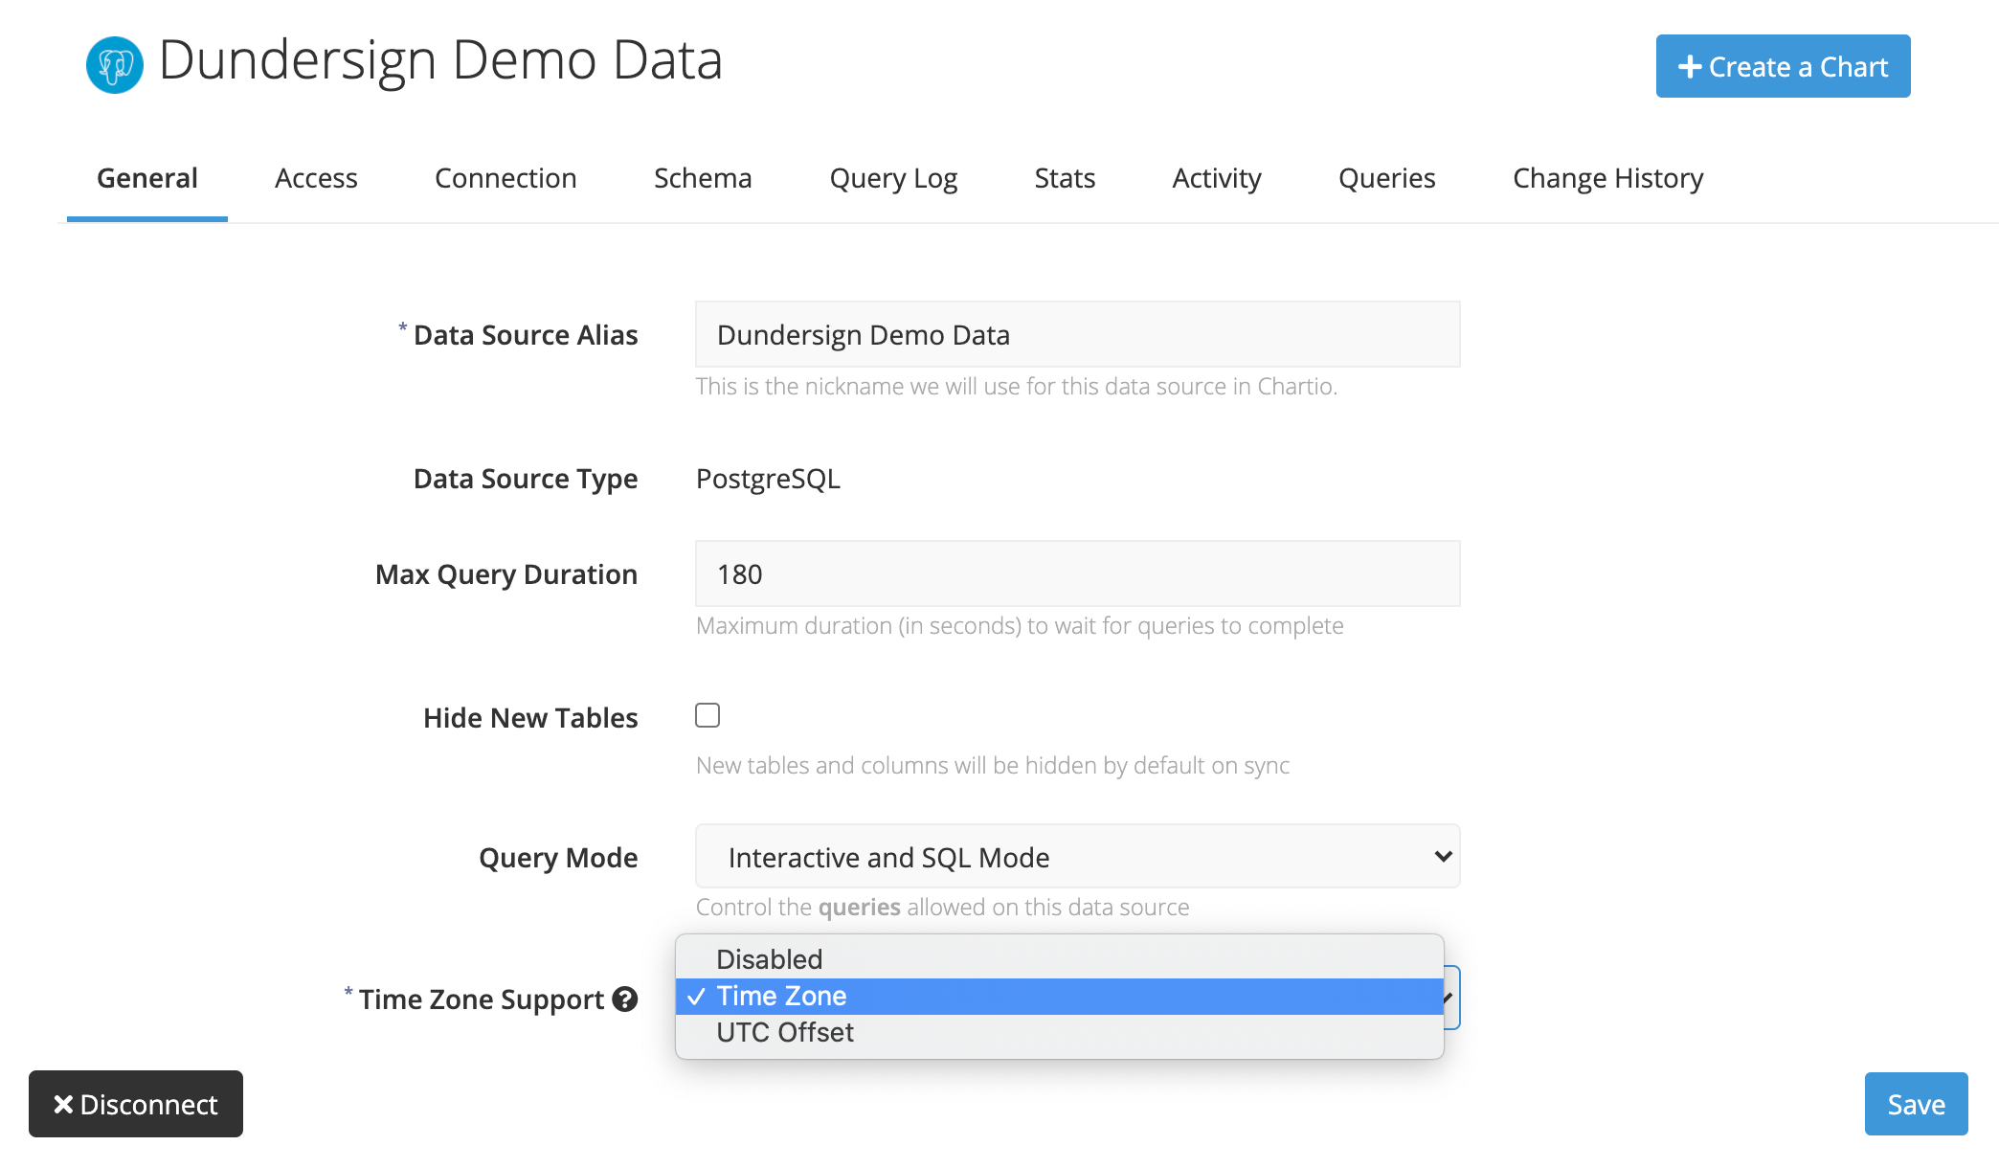Click the PostgreSQL data source type text

(x=768, y=479)
